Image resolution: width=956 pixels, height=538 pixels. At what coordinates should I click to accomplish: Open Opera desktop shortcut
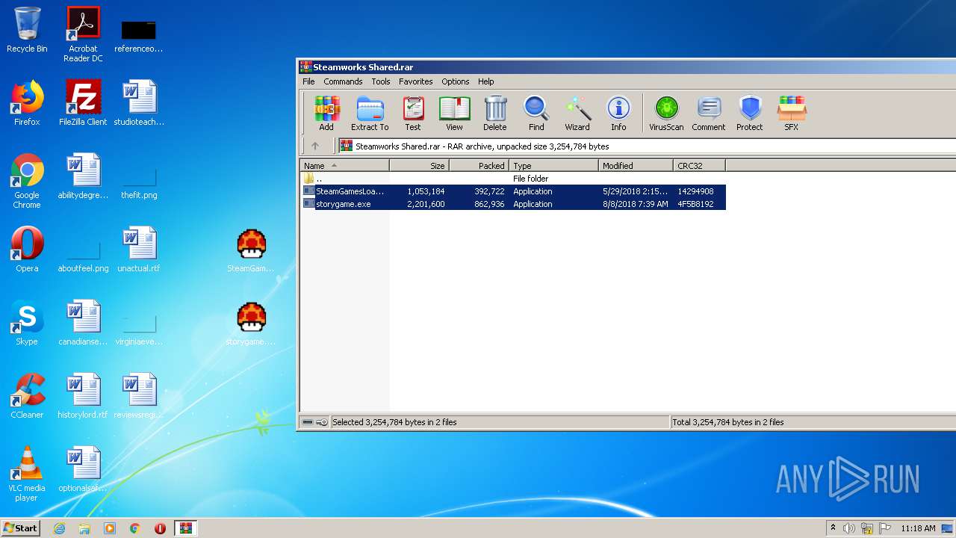27,250
